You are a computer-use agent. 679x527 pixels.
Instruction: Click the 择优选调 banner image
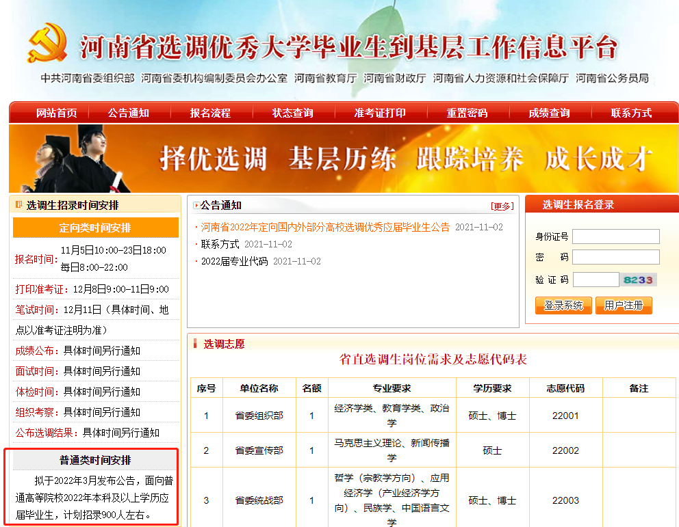click(x=344, y=158)
